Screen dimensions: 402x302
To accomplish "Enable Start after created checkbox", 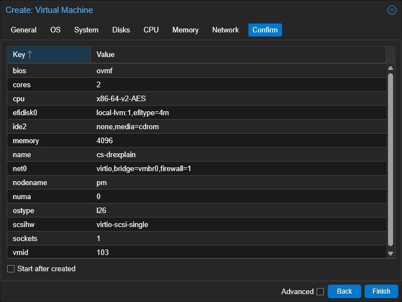I will (x=11, y=269).
